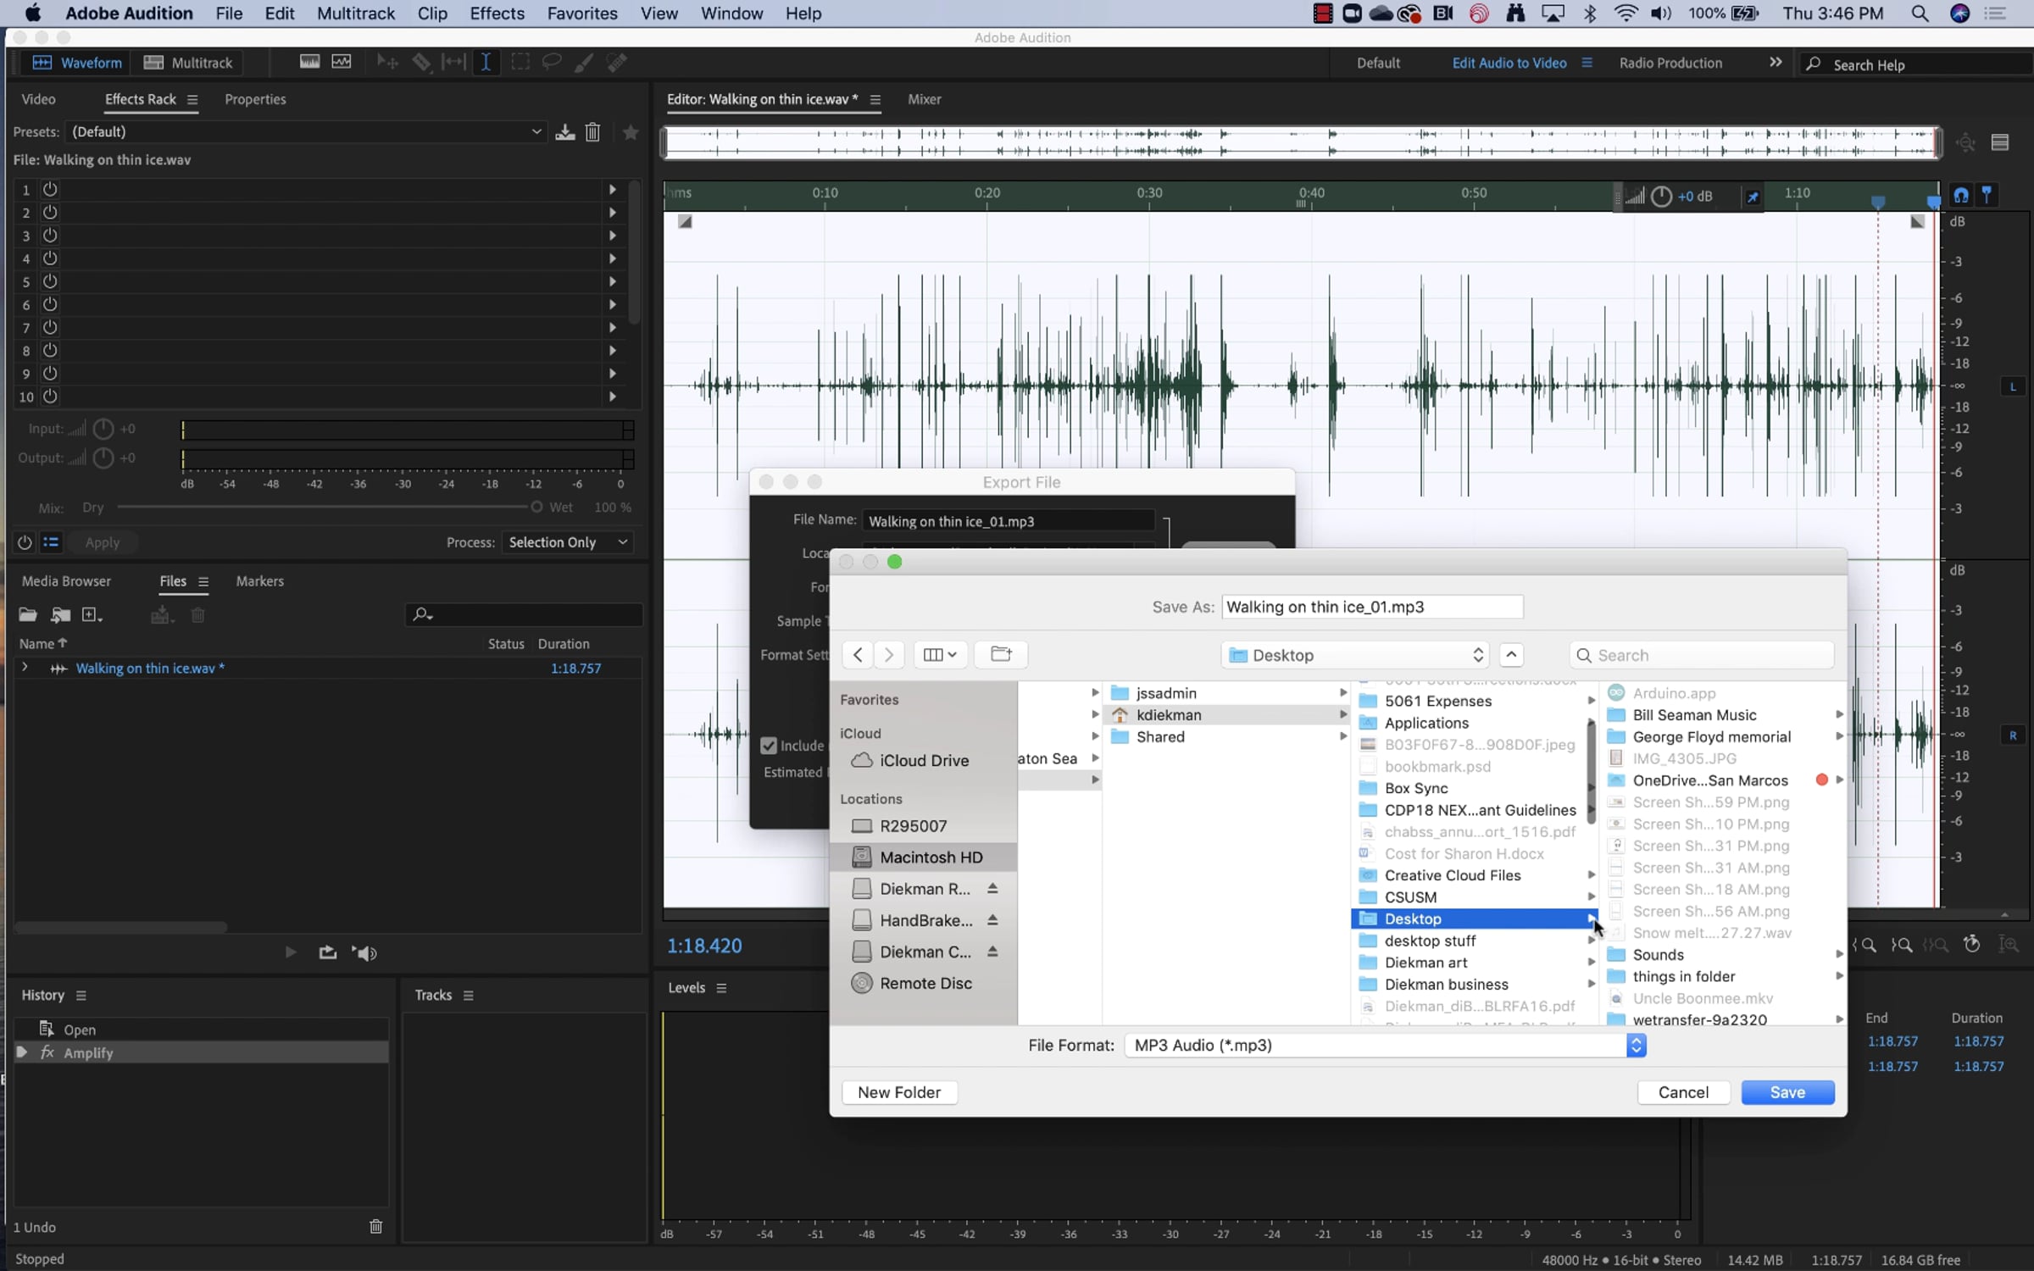Toggle power for effect slot 1

(x=50, y=189)
